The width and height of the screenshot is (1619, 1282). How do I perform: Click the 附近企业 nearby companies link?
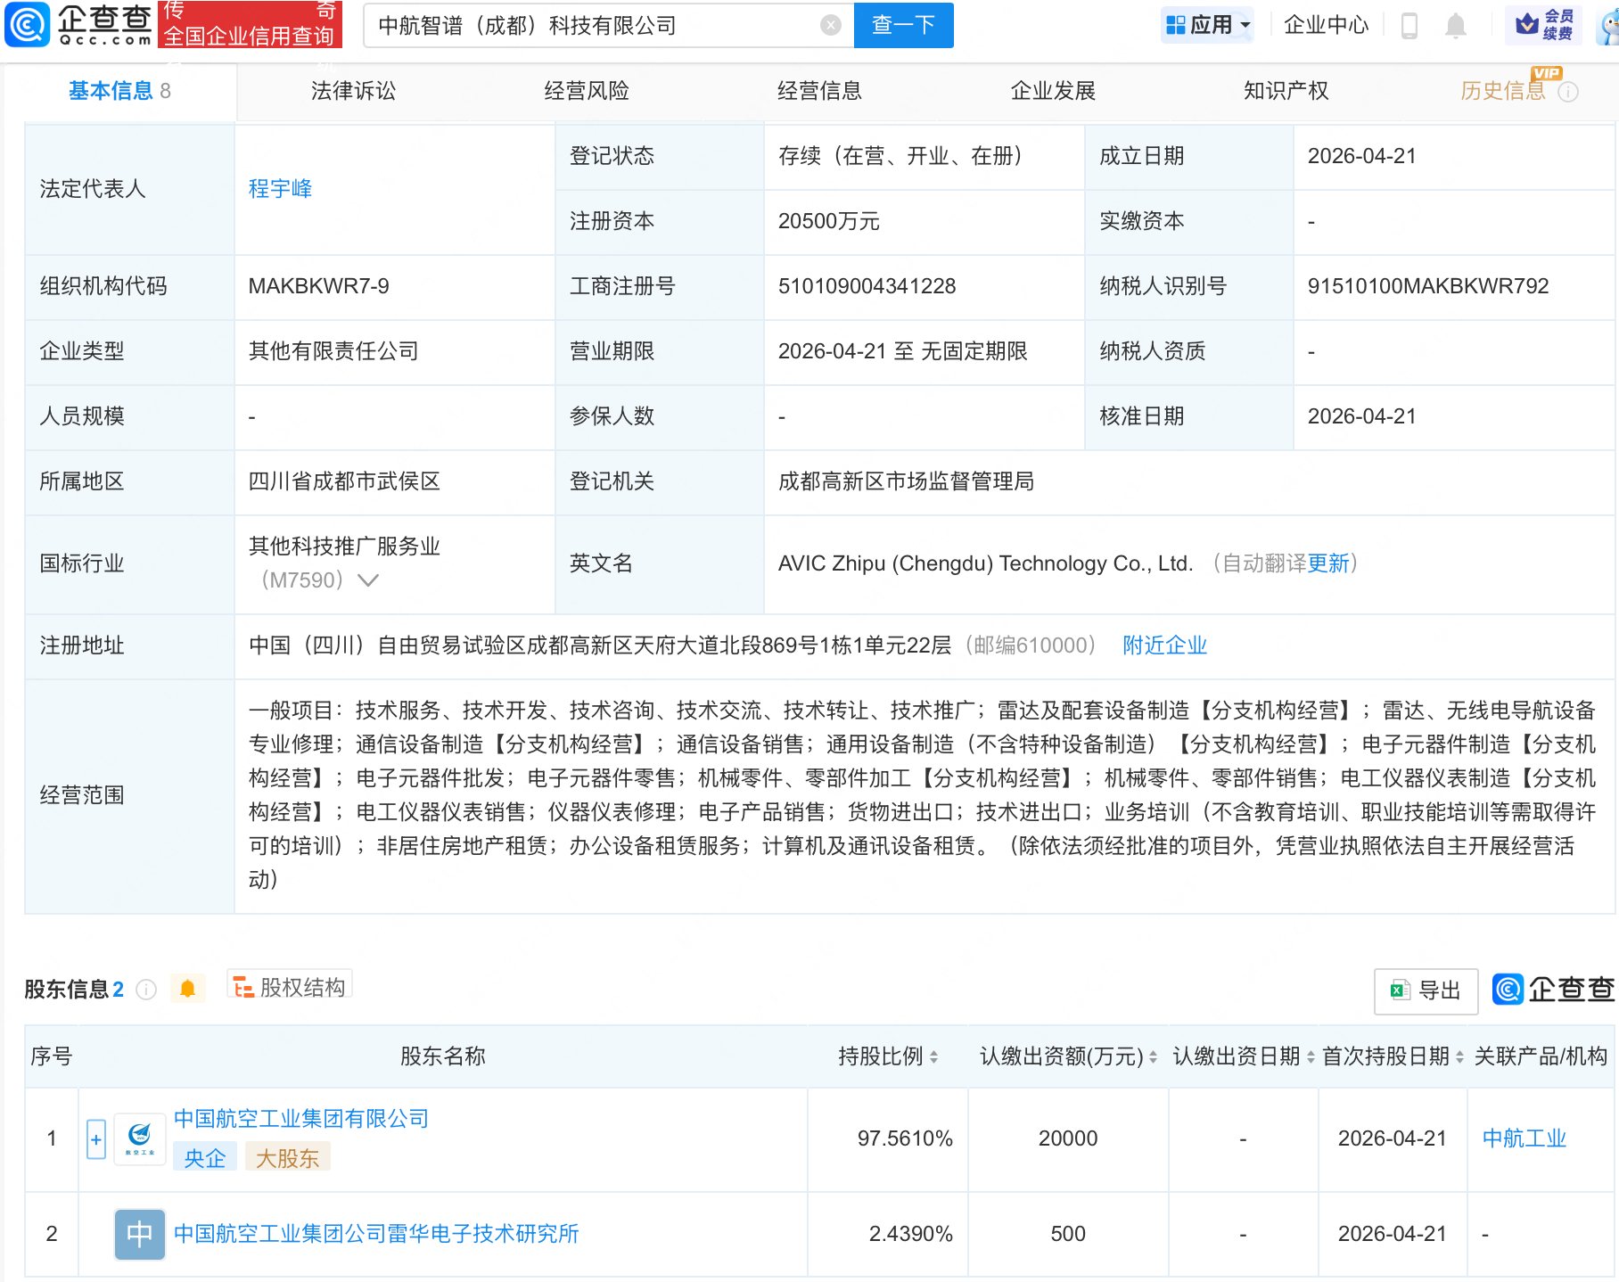point(1164,645)
